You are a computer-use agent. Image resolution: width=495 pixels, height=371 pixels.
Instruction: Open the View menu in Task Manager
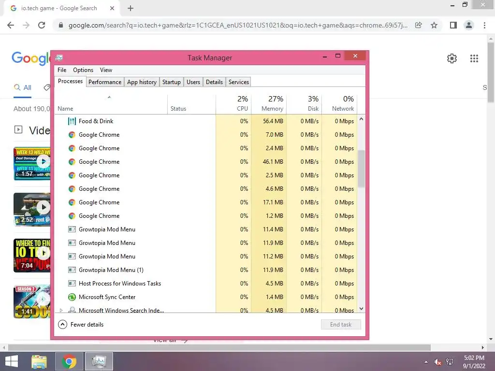tap(106, 70)
